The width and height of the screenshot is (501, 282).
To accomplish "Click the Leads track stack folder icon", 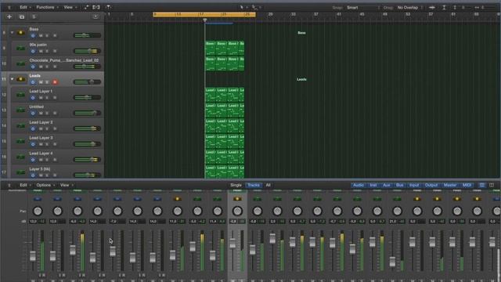I will click(x=21, y=79).
